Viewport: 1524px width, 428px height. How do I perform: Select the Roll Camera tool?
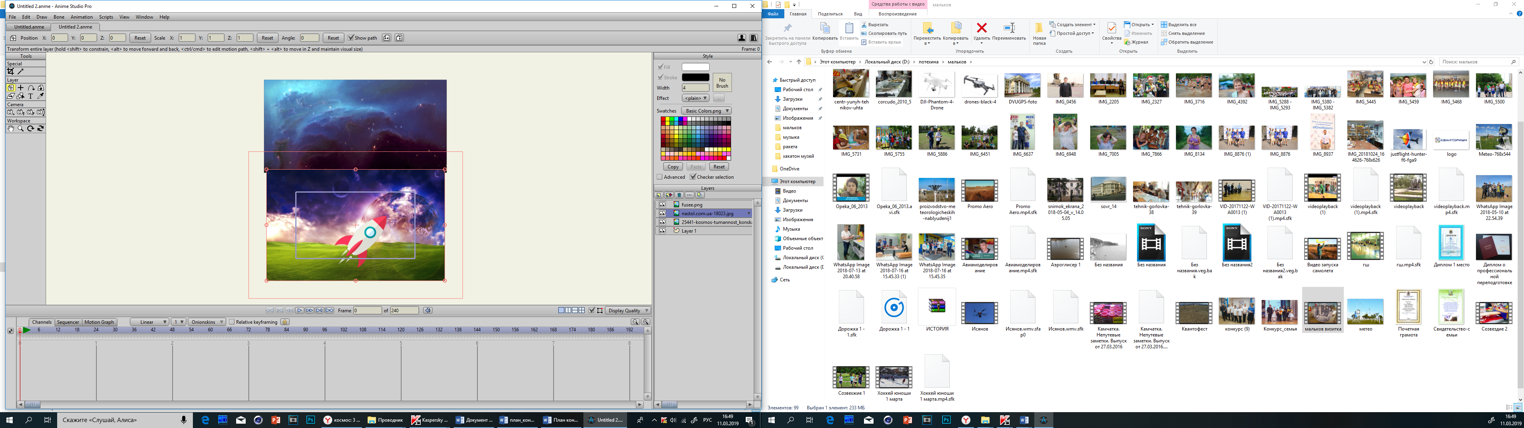tap(31, 112)
